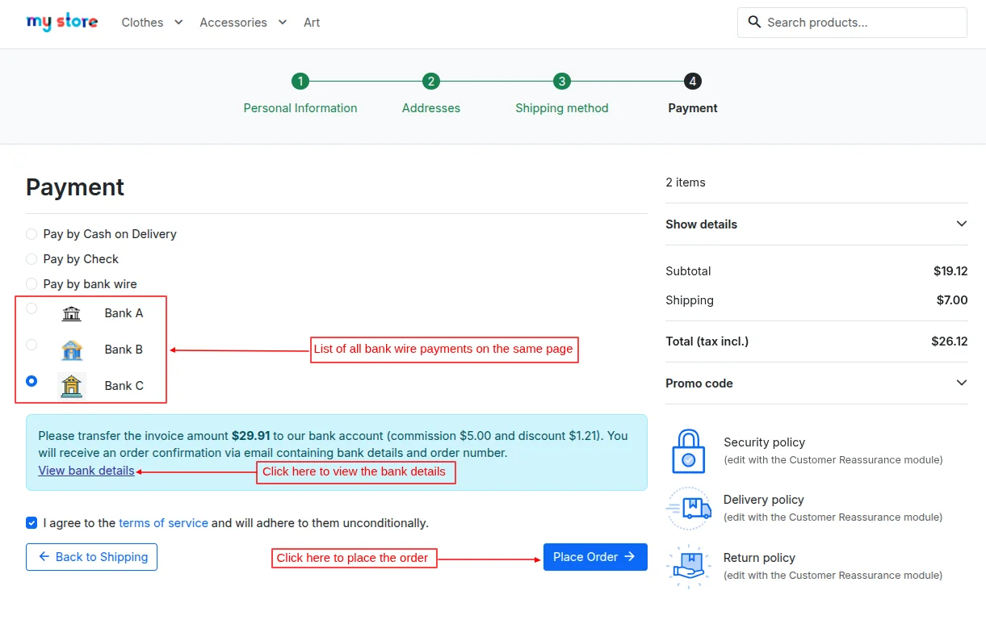Click the Bank C label
The width and height of the screenshot is (986, 620).
[x=124, y=386]
